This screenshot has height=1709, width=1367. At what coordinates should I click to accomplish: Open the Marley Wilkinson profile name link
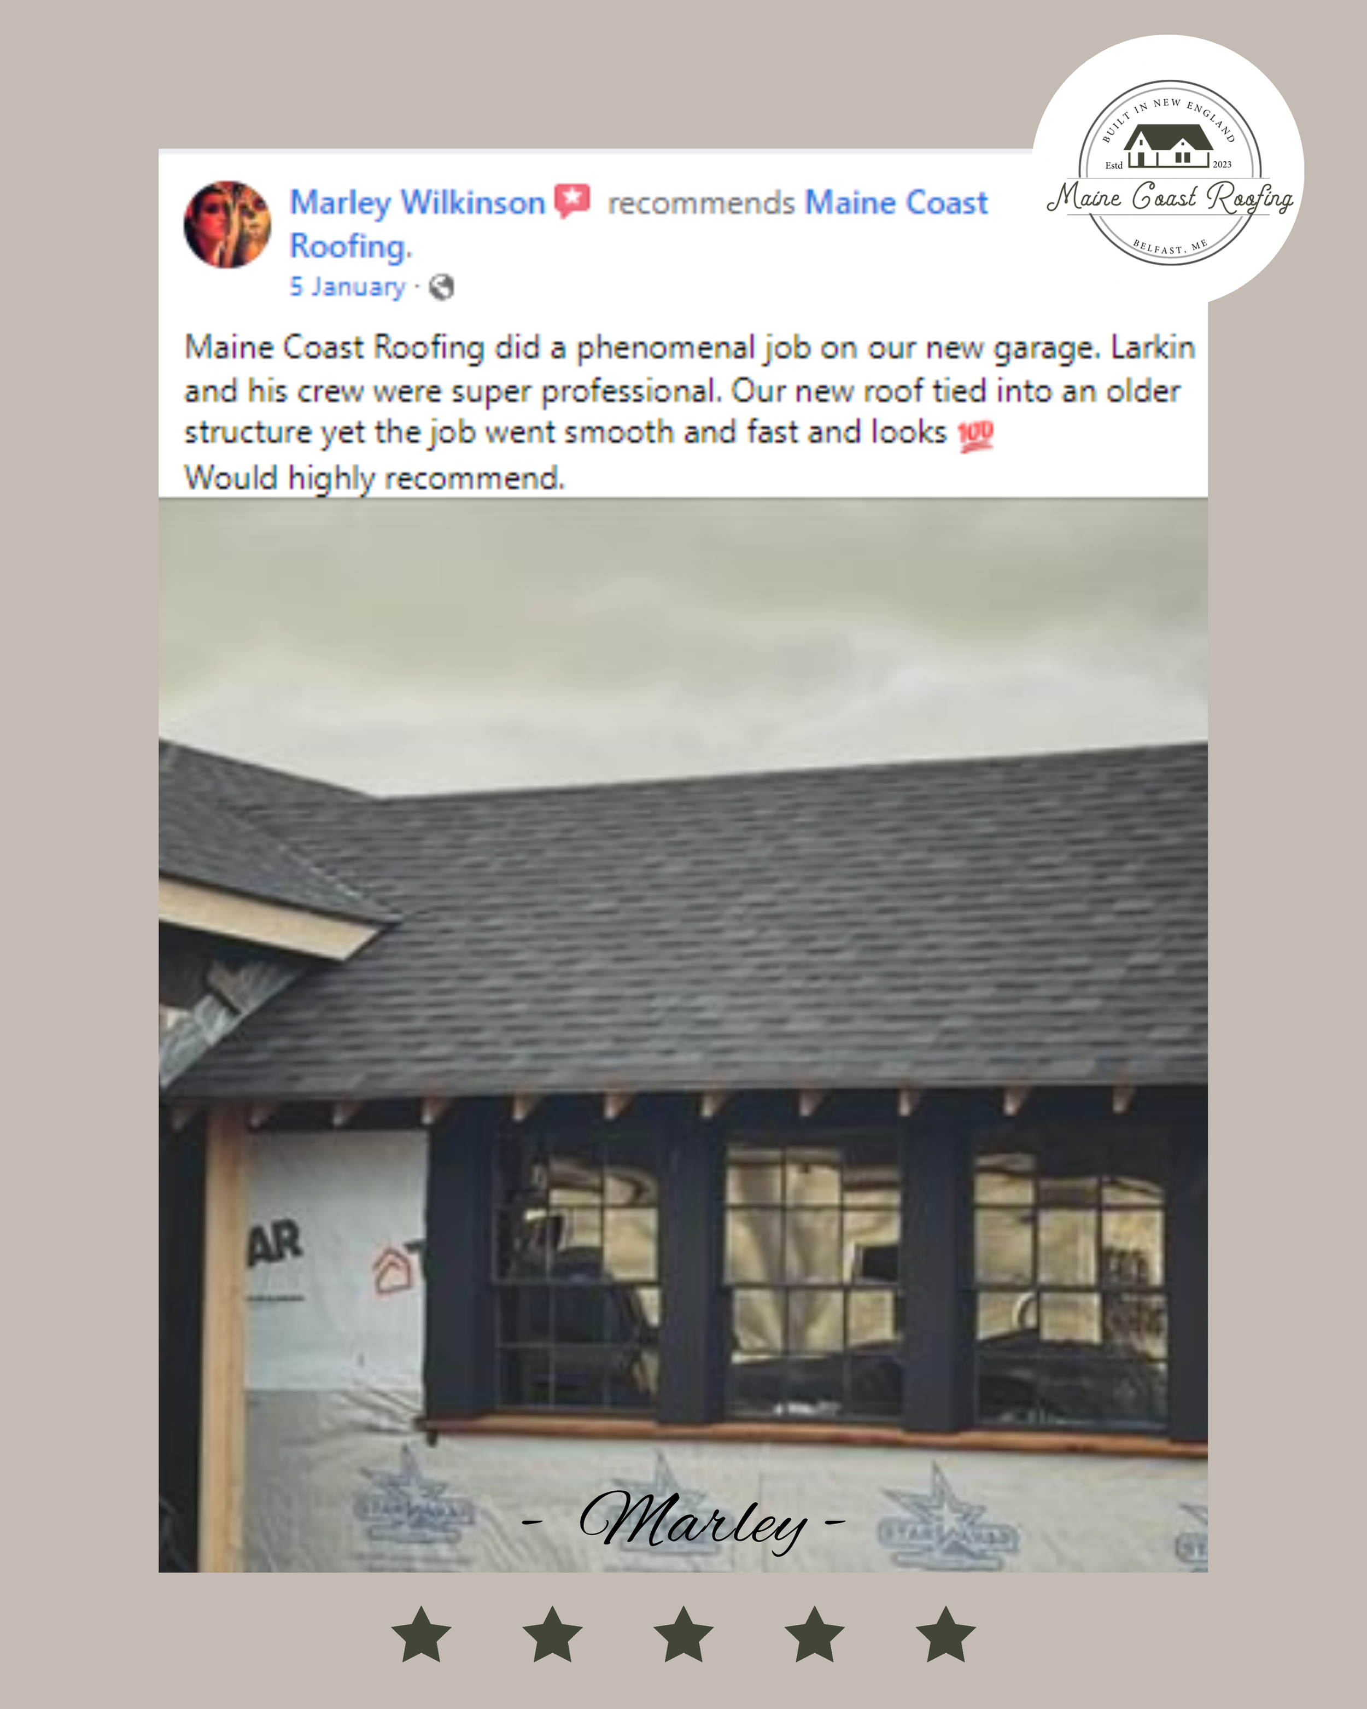(418, 203)
